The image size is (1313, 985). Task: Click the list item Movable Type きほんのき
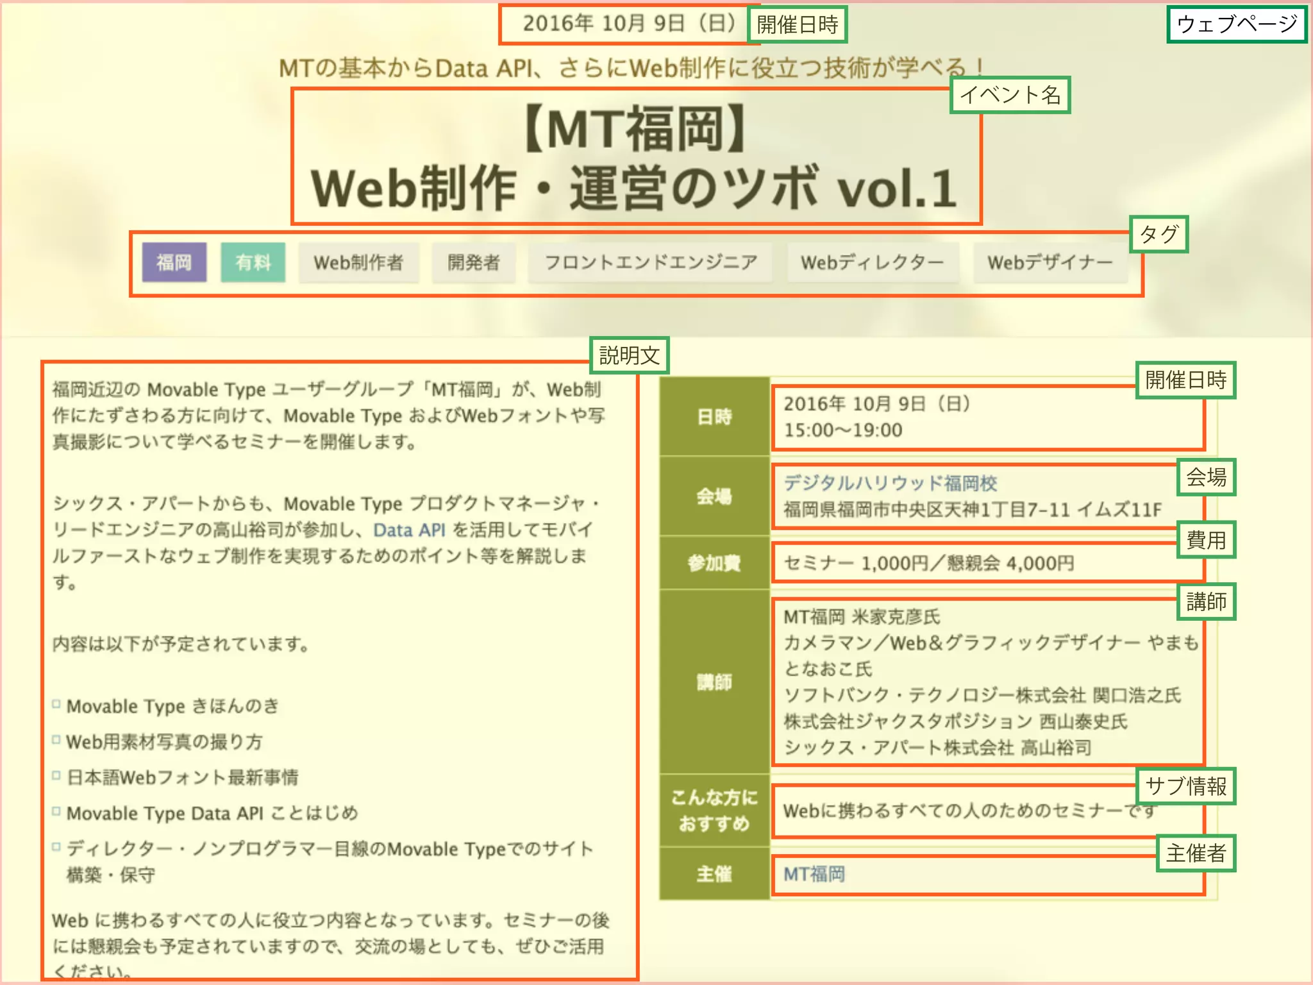173,706
